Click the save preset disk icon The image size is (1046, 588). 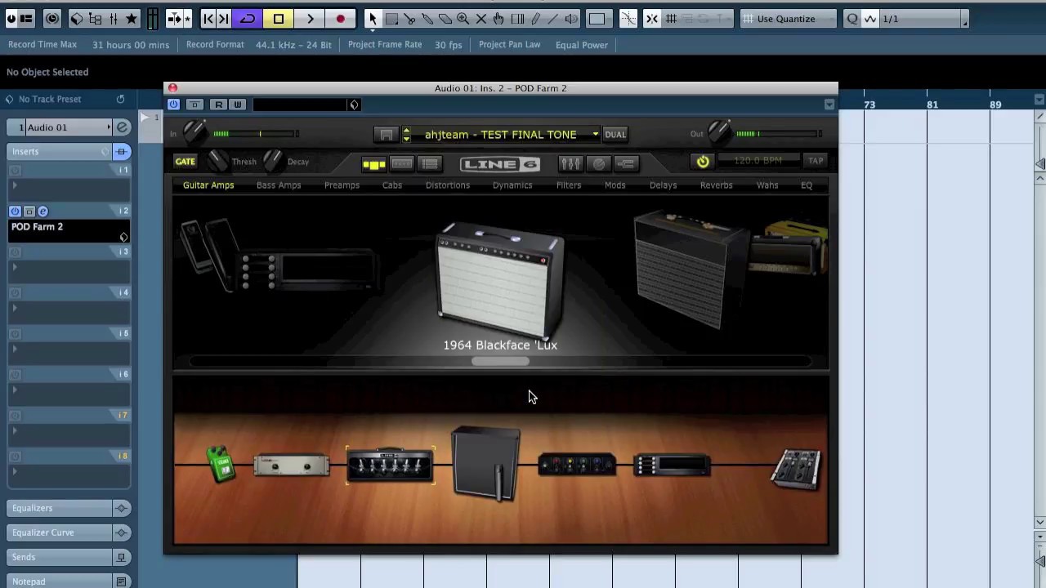387,135
